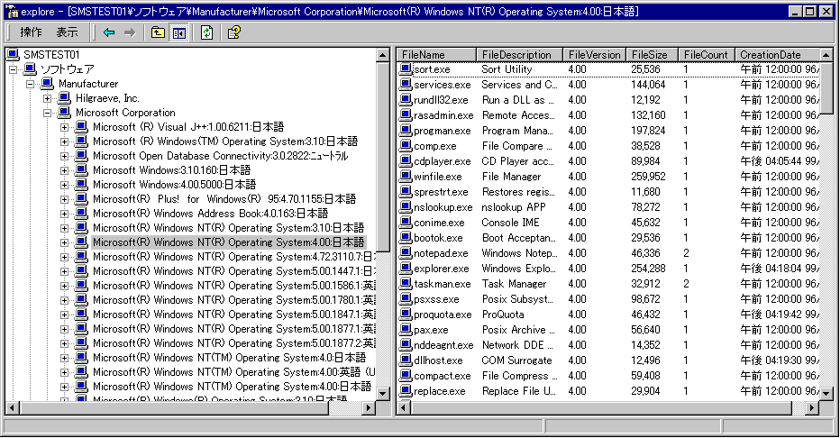The image size is (840, 438).
Task: Select the compact.exe file name
Action: pyautogui.click(x=442, y=376)
